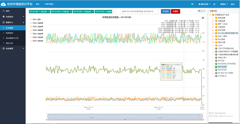Toggle 节点6-Y轴位移 series in legend
The width and height of the screenshot is (240, 124).
click(x=36, y=37)
